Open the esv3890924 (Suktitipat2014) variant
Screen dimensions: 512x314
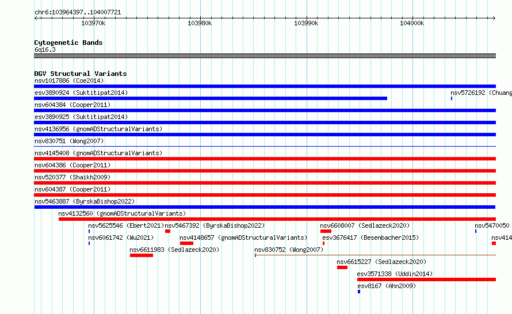[211, 98]
